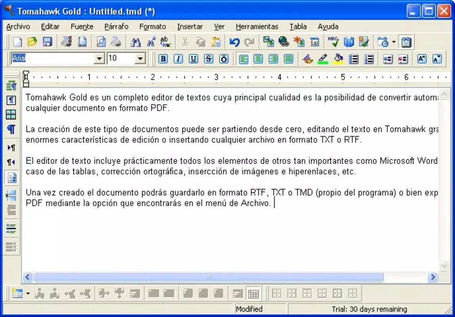
Task: Increase font size with the A-up icon
Action: click(x=422, y=59)
